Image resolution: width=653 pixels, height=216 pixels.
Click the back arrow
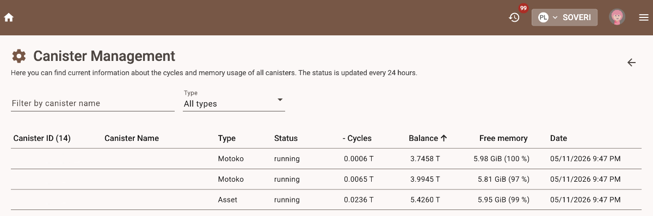[x=631, y=63]
